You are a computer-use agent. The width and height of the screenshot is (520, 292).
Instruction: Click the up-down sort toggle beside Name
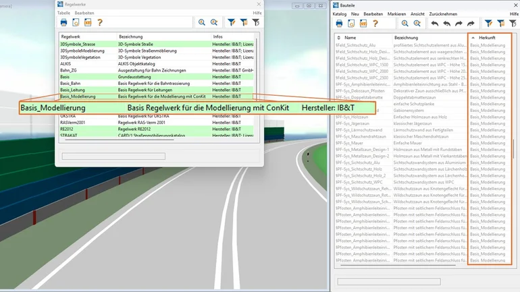pyautogui.click(x=338, y=38)
